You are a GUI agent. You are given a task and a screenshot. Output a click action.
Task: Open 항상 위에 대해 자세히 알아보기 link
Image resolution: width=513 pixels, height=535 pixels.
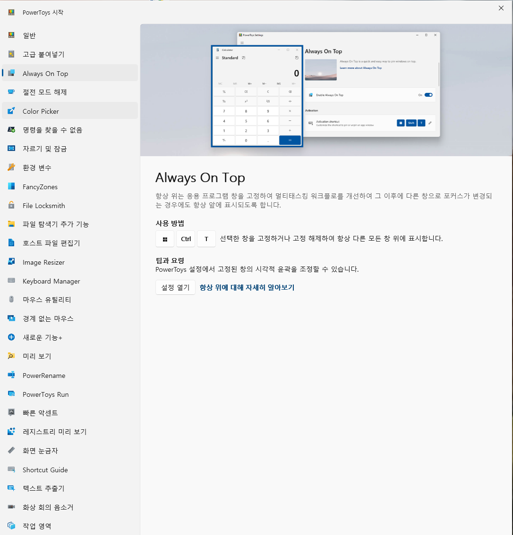pyautogui.click(x=247, y=287)
